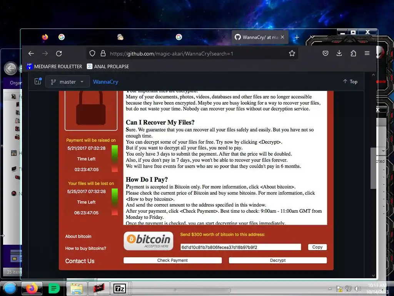Click the Contact Us link
Screen dimensions: 394x296
pos(80,261)
